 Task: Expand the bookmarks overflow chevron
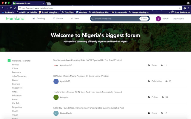click(x=169, y=12)
